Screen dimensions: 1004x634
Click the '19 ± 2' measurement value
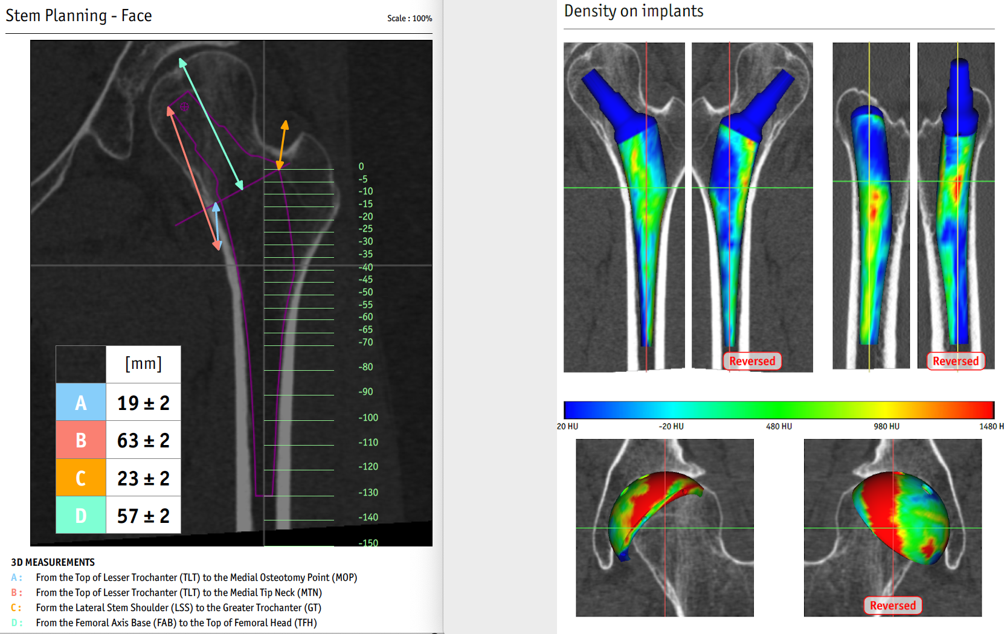tap(143, 403)
